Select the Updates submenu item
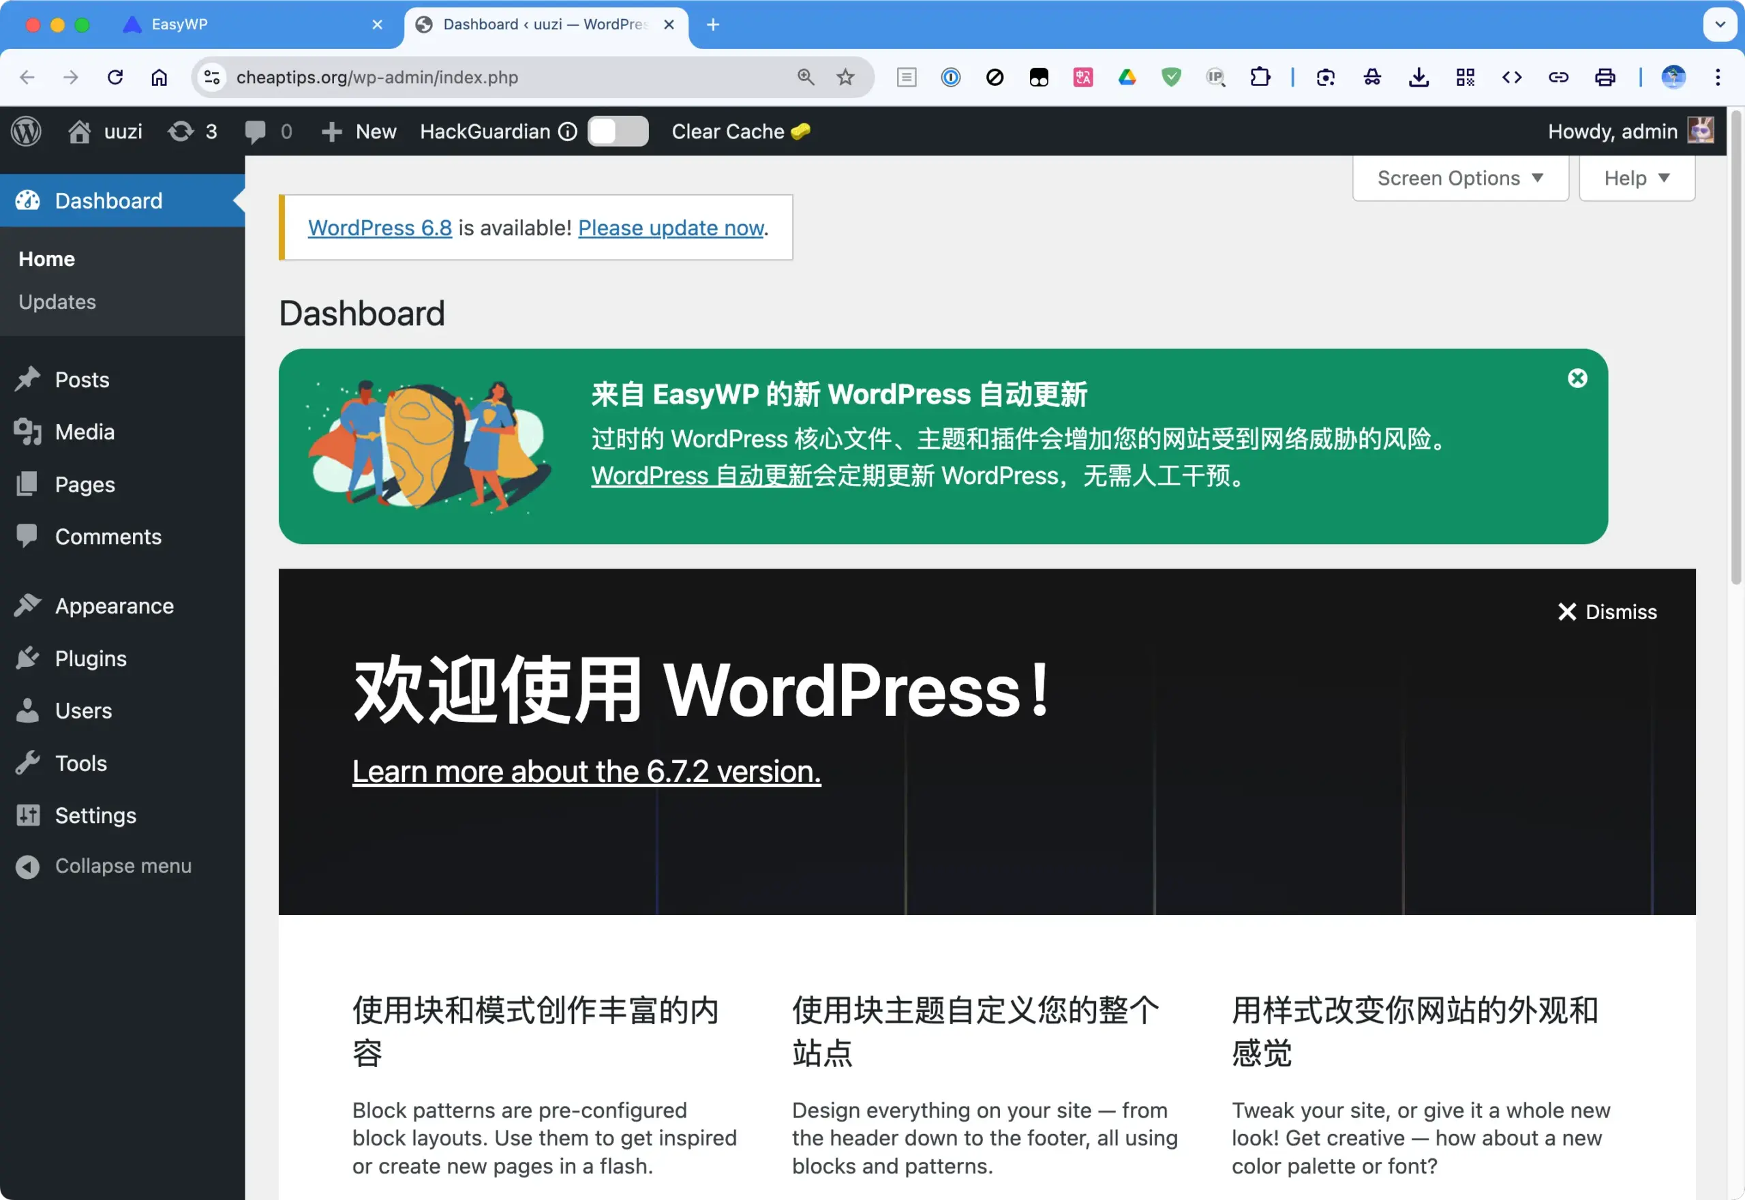This screenshot has width=1745, height=1200. tap(57, 301)
